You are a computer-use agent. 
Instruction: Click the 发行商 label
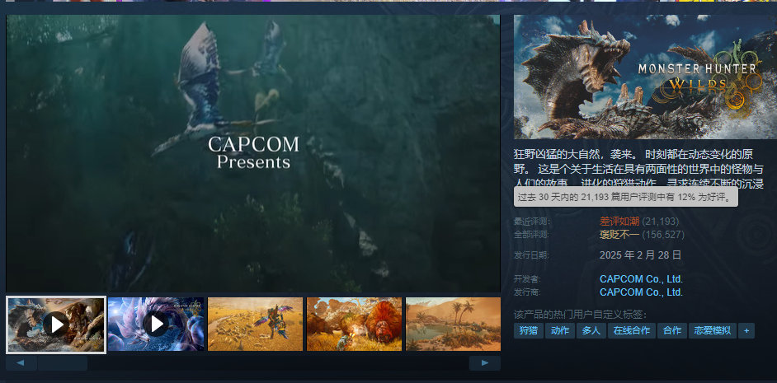tap(527, 292)
